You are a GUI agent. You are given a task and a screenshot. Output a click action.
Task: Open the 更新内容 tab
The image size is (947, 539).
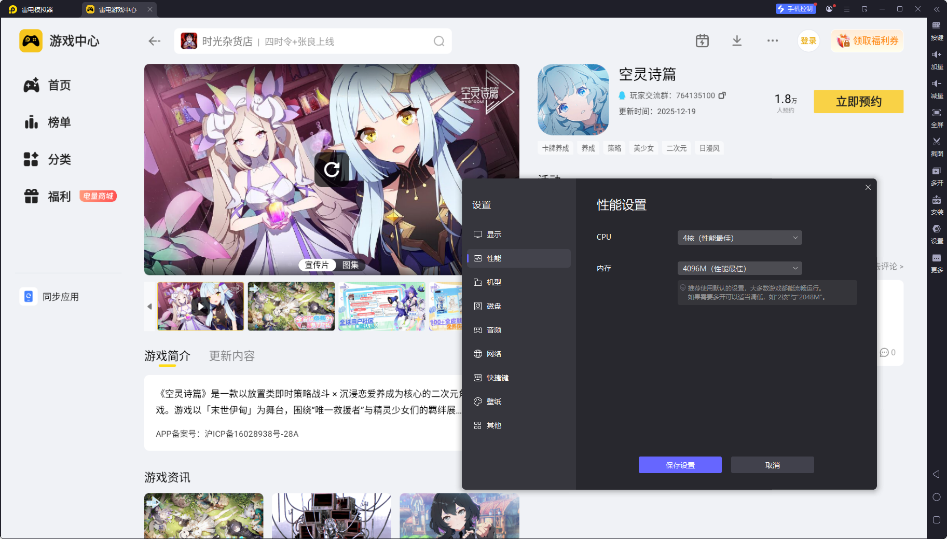232,356
